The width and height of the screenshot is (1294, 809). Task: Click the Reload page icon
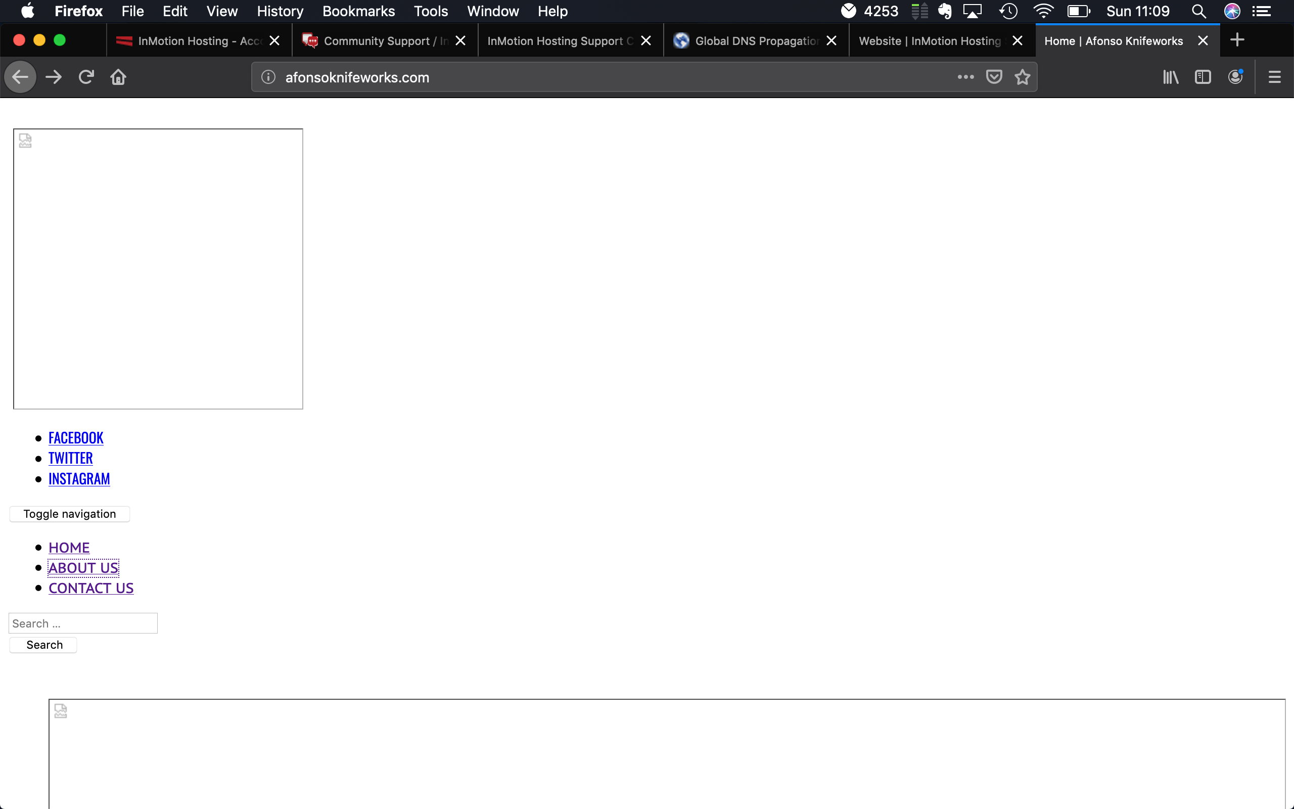coord(86,77)
